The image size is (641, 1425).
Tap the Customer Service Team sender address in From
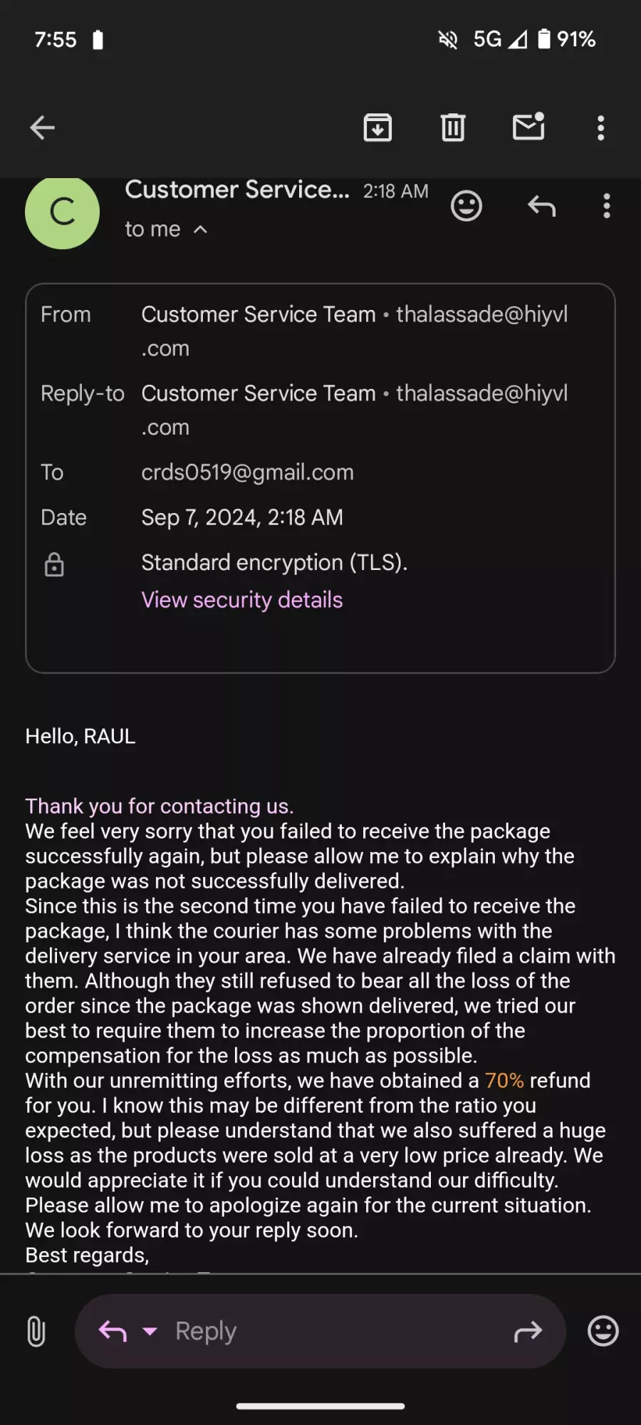point(355,331)
